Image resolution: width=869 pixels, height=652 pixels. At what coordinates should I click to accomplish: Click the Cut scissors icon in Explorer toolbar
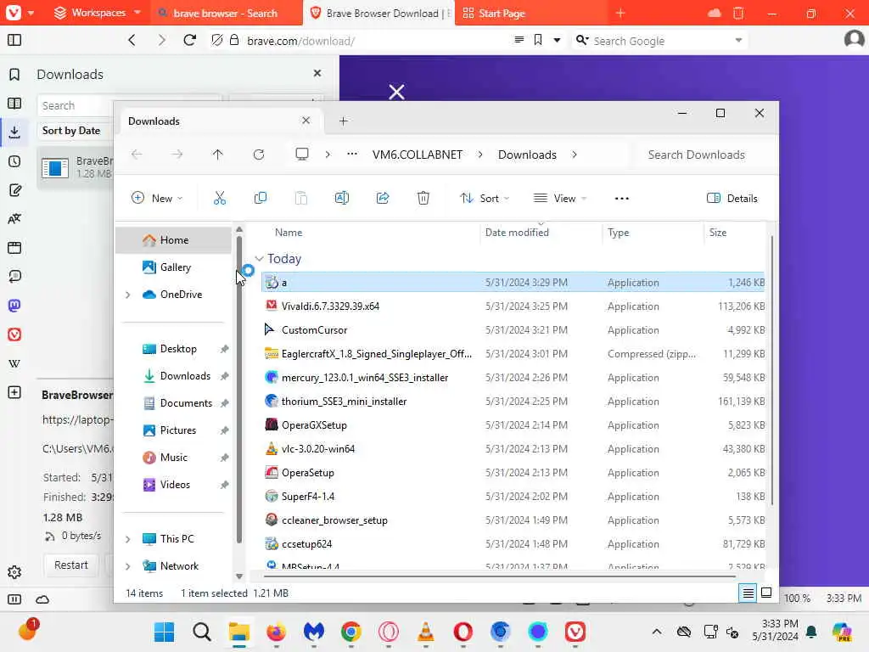220,198
